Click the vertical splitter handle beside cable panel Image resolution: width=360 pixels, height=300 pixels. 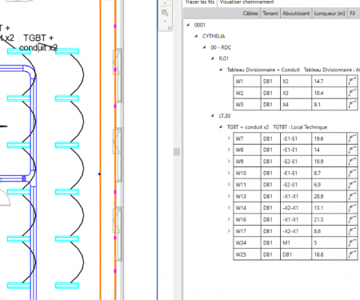[177, 152]
